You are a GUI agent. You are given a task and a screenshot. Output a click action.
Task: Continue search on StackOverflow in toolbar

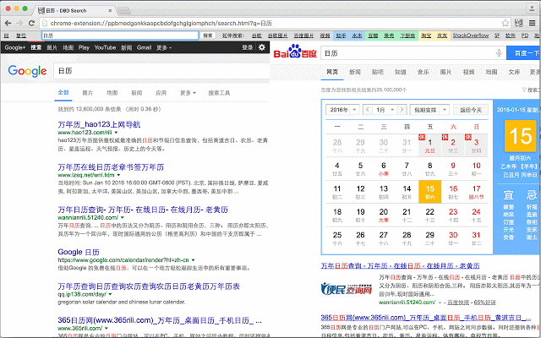471,35
